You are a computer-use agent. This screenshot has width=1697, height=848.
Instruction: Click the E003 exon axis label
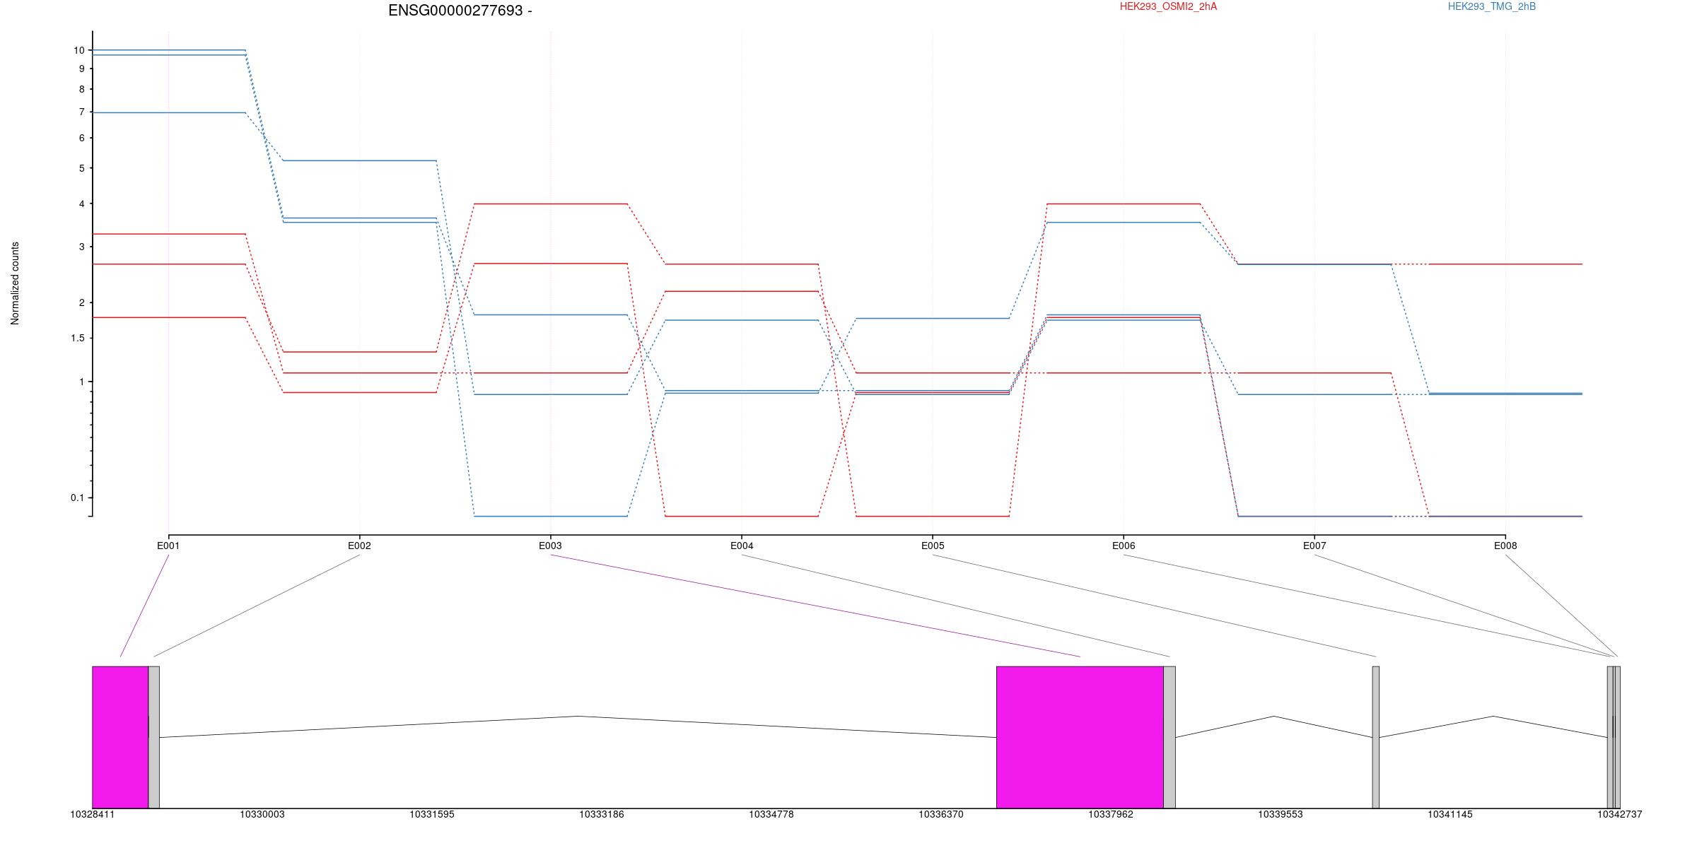[550, 546]
